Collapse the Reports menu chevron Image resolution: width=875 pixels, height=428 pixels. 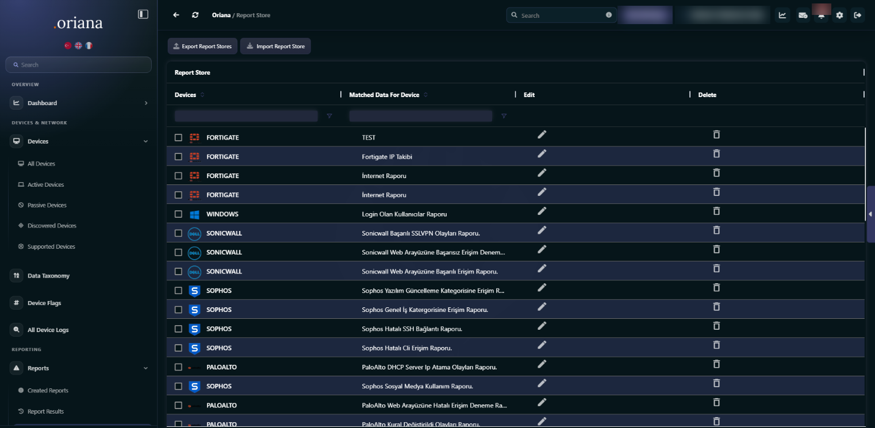145,368
